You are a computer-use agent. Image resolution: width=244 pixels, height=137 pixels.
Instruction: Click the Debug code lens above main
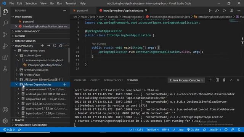pyautogui.click(x=102, y=44)
